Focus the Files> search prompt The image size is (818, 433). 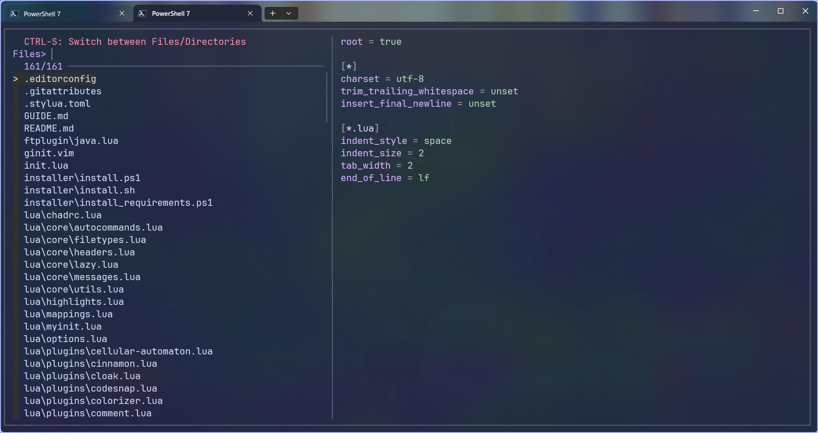point(168,54)
